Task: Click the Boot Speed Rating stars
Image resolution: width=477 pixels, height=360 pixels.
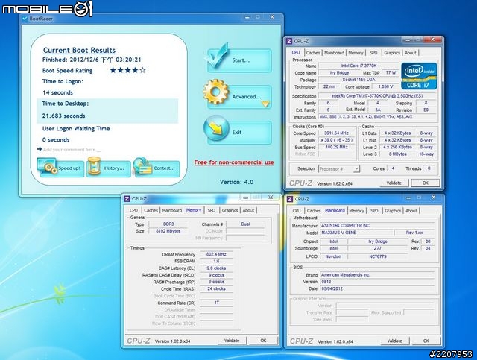Action: coord(127,70)
